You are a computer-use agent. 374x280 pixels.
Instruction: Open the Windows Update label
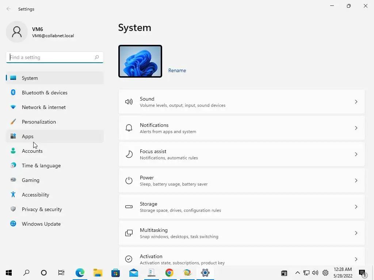point(41,224)
